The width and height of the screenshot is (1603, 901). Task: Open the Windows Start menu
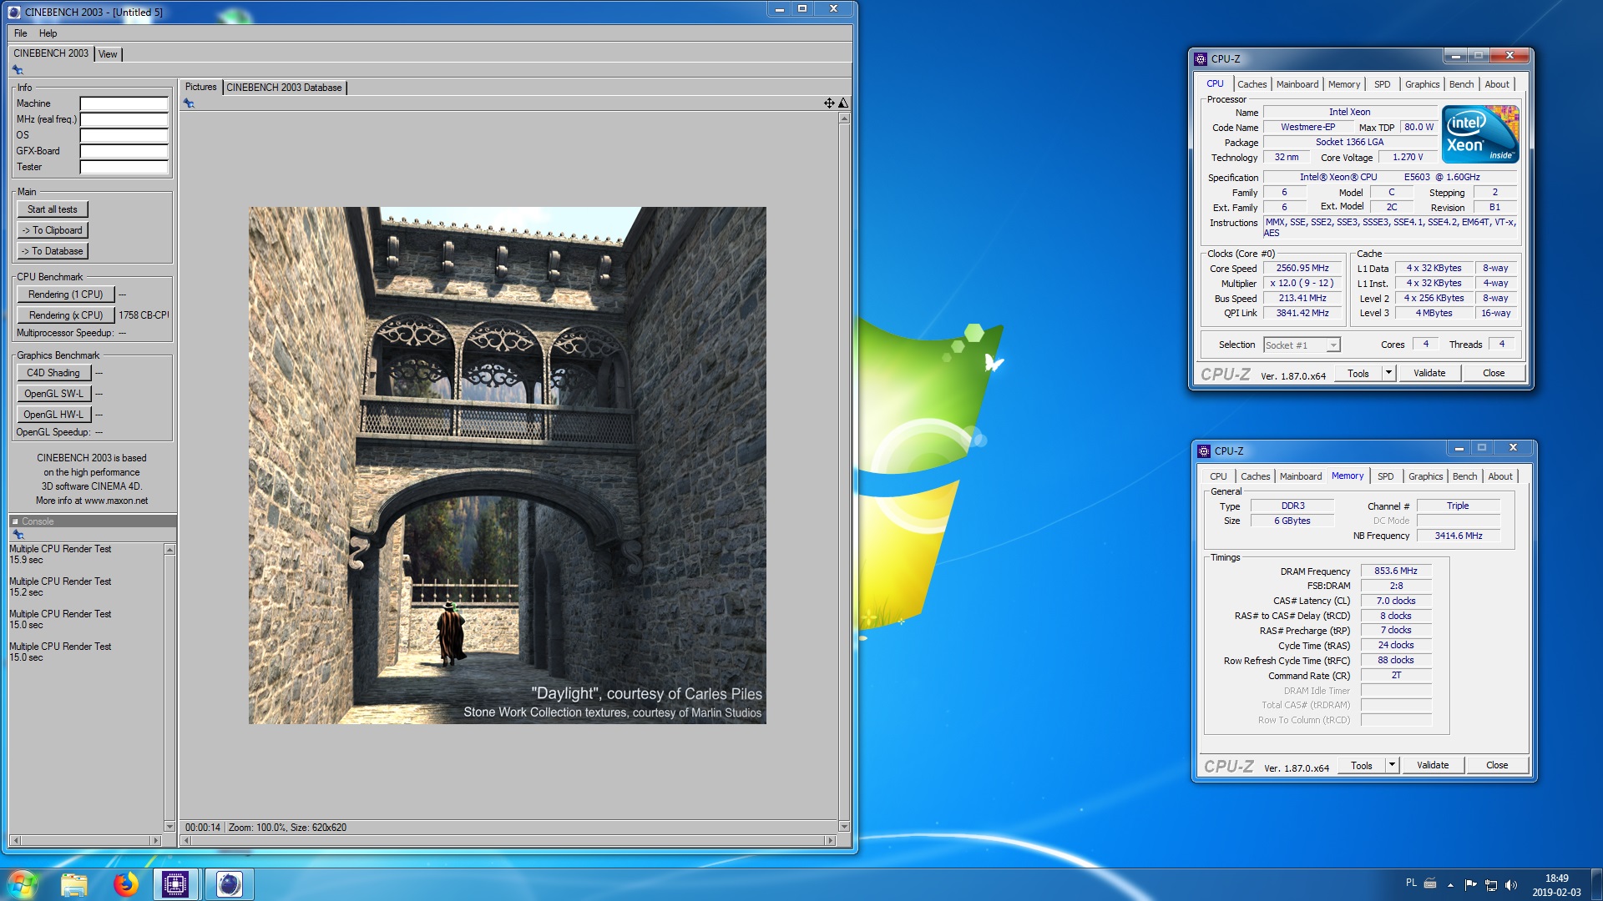tap(22, 883)
